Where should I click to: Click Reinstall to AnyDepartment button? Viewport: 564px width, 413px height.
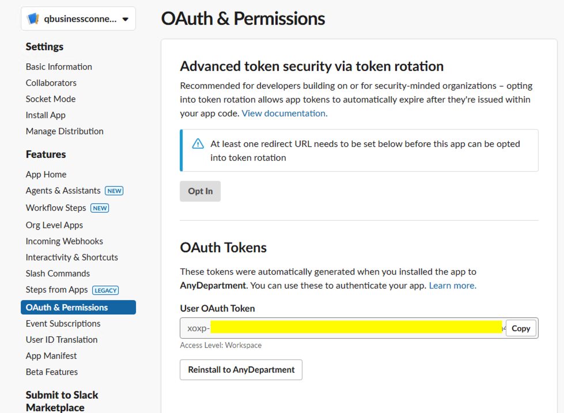coord(241,370)
